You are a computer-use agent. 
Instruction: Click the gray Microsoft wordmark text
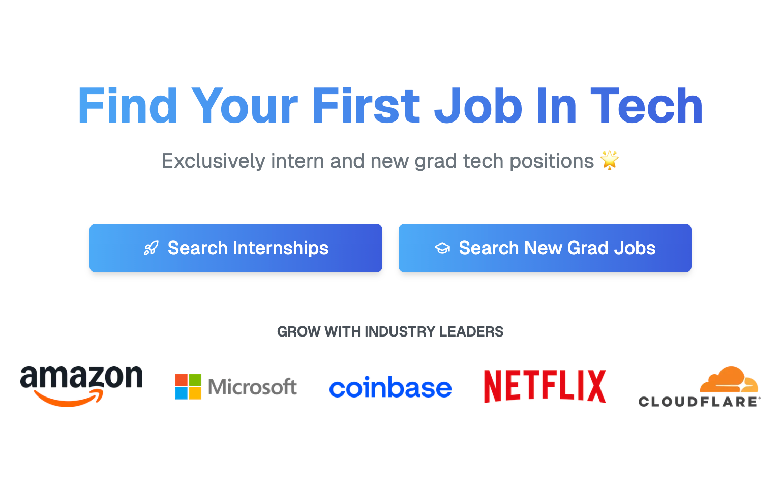coord(252,387)
